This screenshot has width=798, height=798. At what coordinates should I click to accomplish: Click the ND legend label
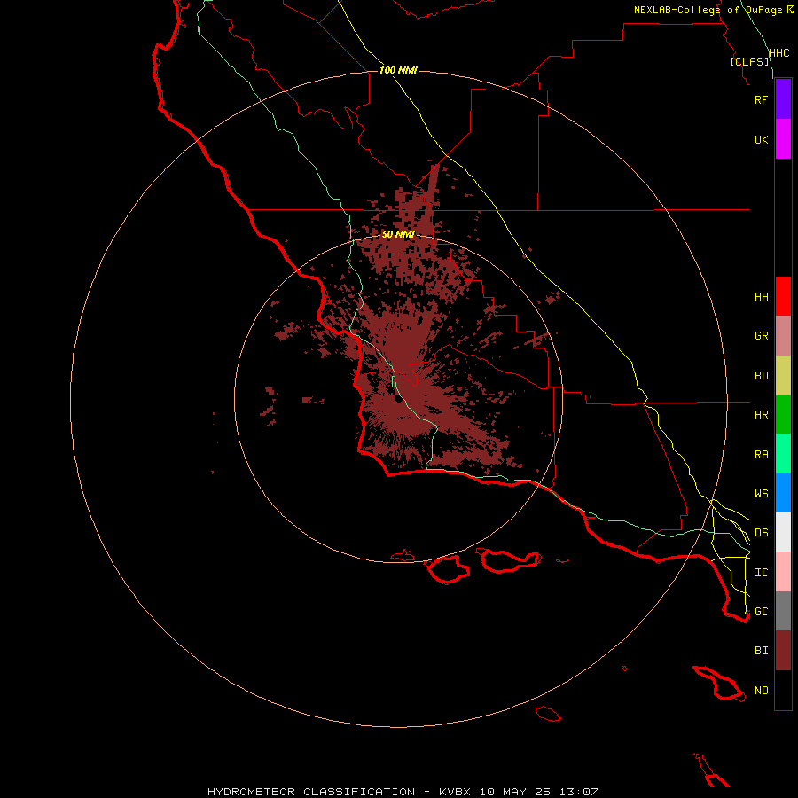point(761,691)
